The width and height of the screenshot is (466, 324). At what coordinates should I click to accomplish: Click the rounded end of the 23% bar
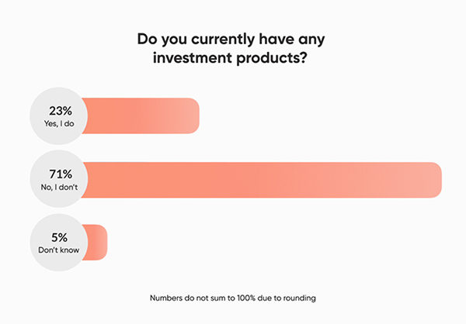(192, 115)
